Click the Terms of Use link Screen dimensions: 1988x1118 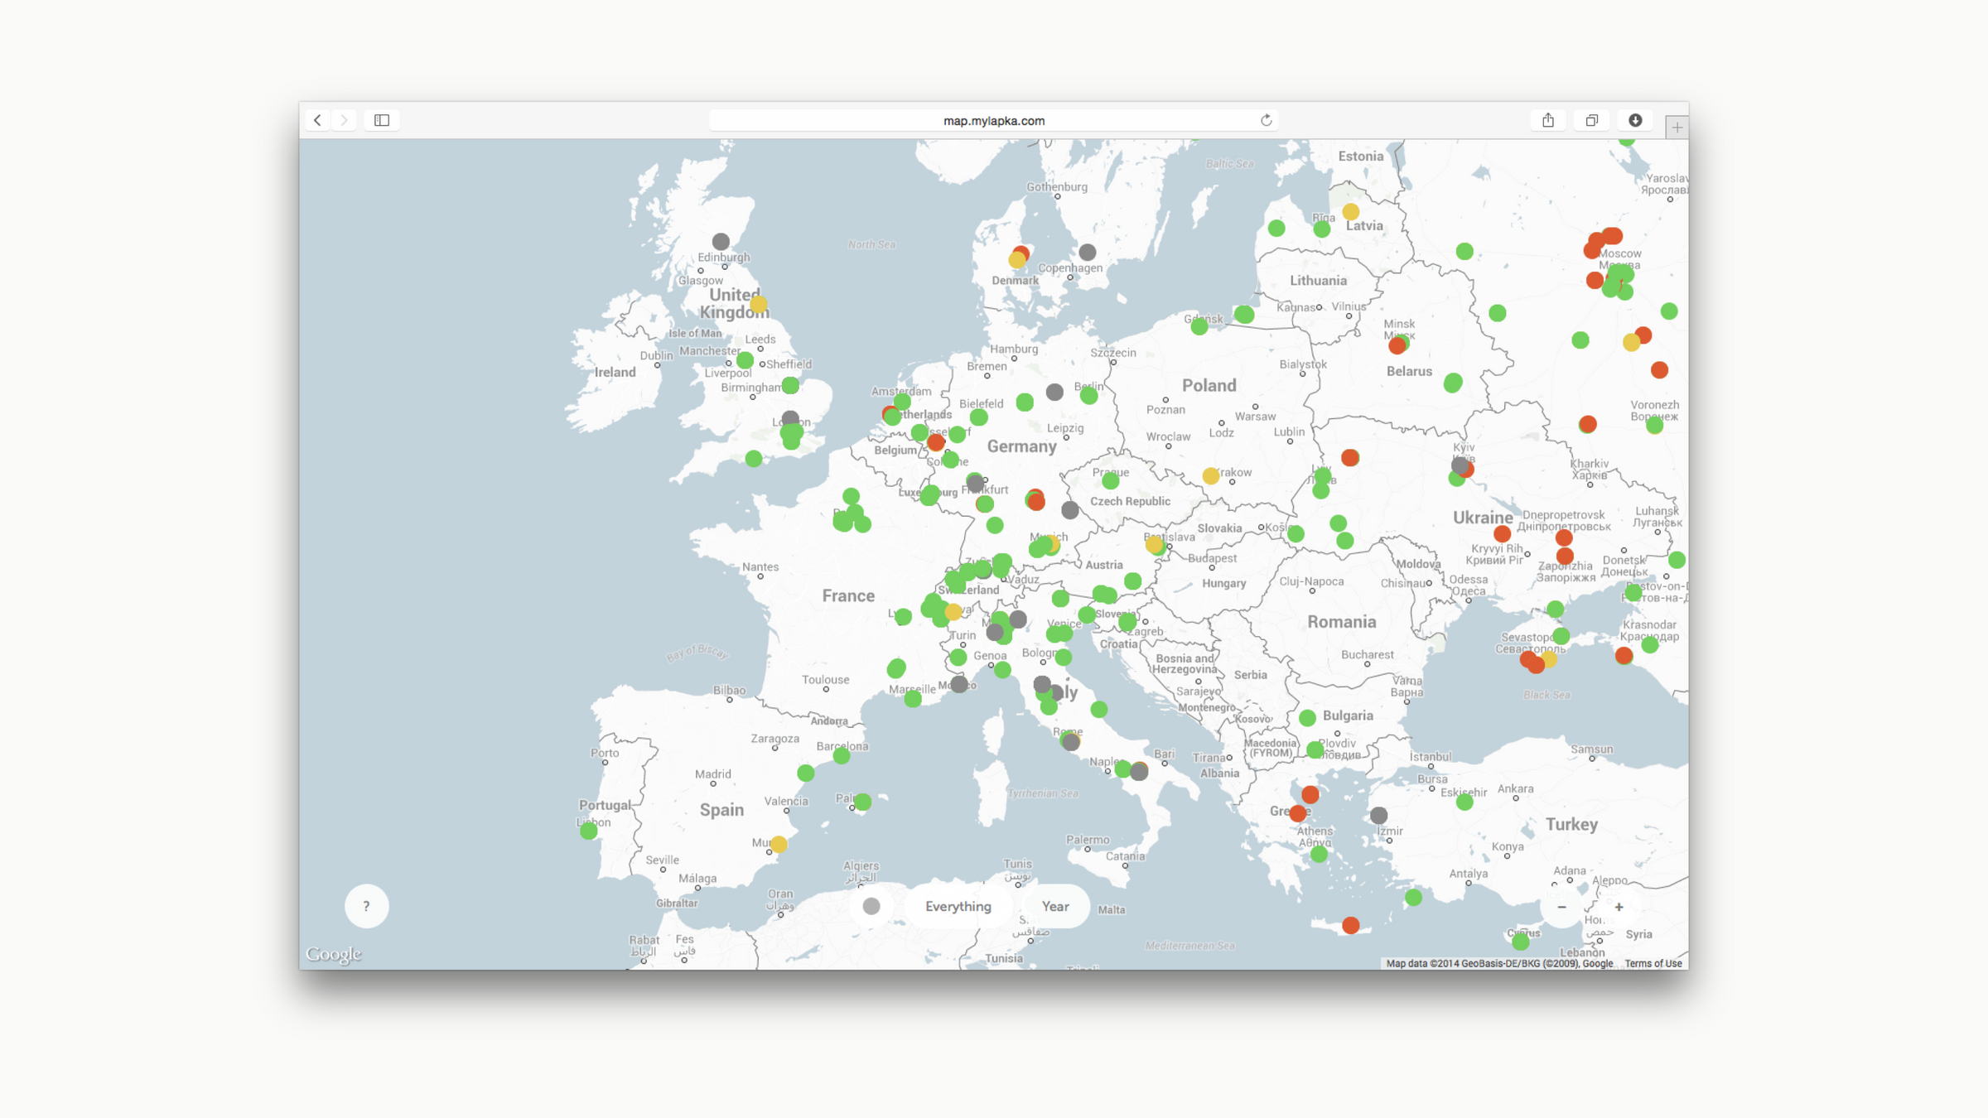point(1653,963)
